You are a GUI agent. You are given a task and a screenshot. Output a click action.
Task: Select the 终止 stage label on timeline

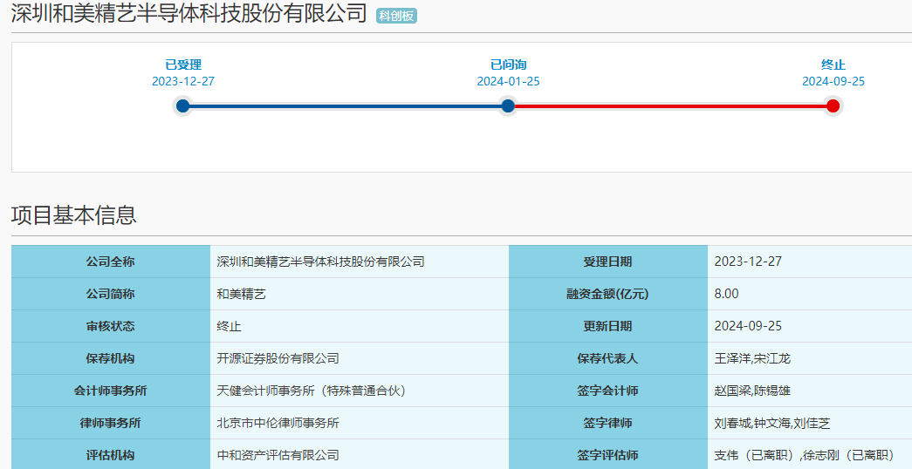(x=833, y=65)
